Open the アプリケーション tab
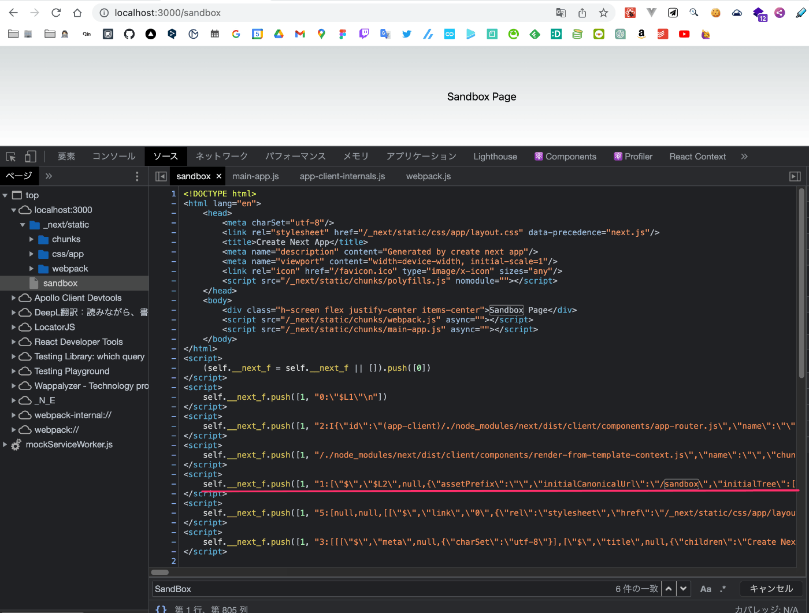 tap(421, 157)
